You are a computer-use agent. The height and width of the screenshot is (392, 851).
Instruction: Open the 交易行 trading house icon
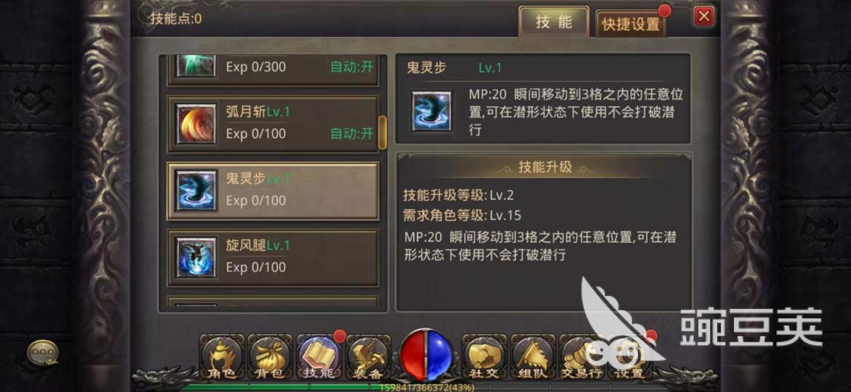(581, 356)
